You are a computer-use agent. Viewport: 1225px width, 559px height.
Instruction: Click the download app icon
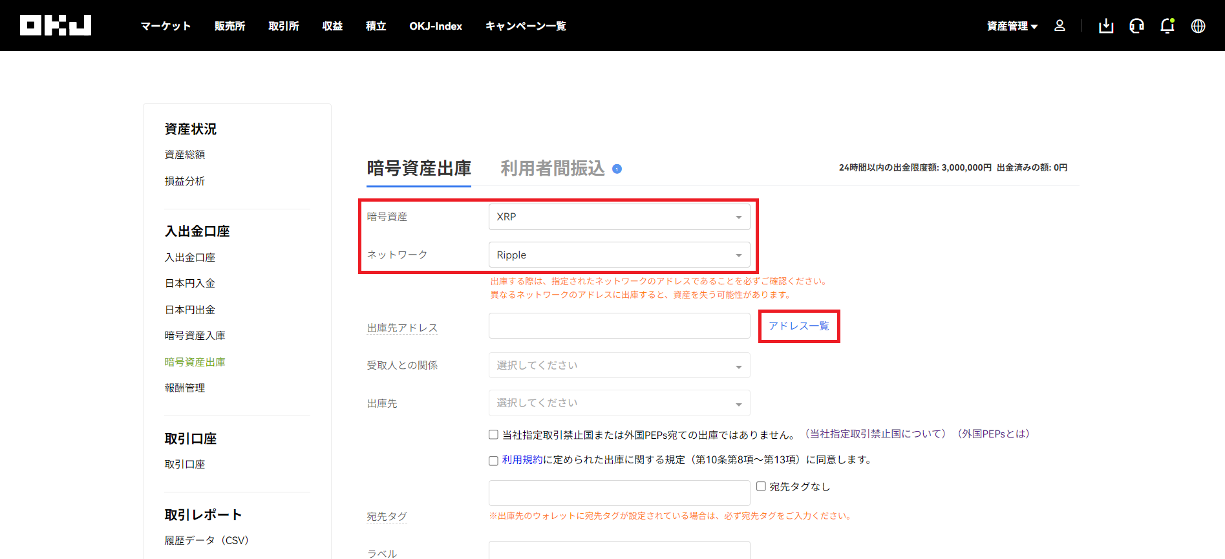click(1106, 26)
